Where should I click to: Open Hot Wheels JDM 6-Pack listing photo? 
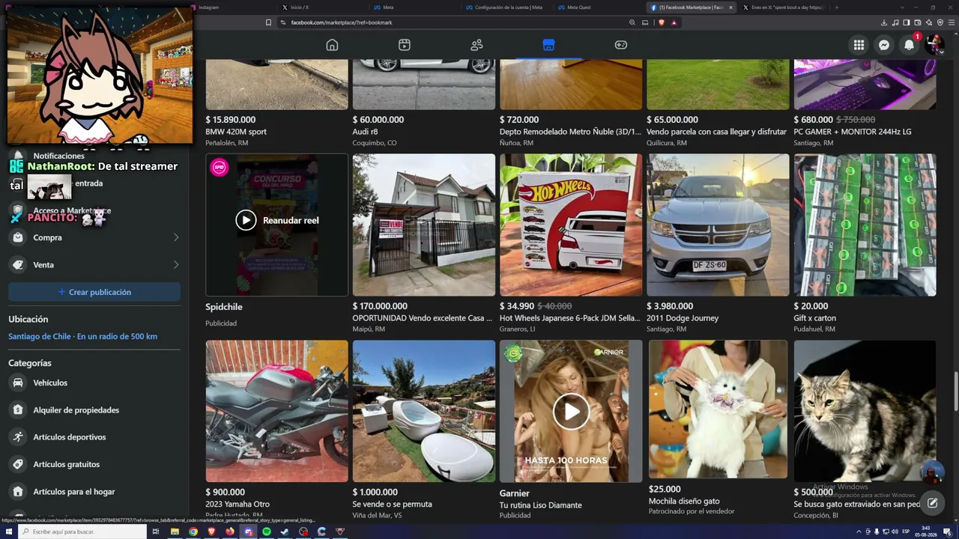(571, 225)
